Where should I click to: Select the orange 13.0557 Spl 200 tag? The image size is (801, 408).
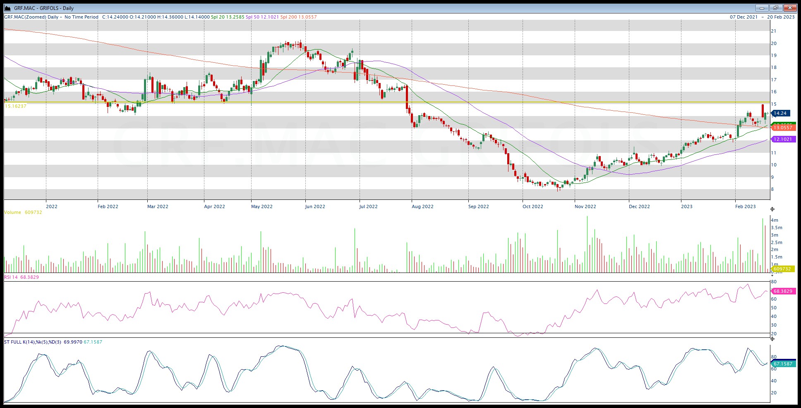(783, 128)
